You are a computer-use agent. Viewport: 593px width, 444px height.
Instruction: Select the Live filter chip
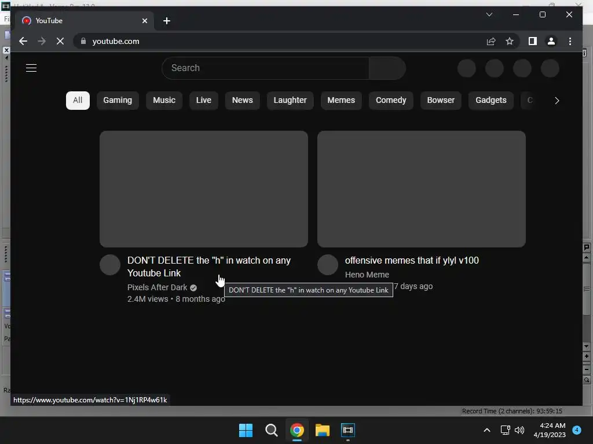pos(203,101)
